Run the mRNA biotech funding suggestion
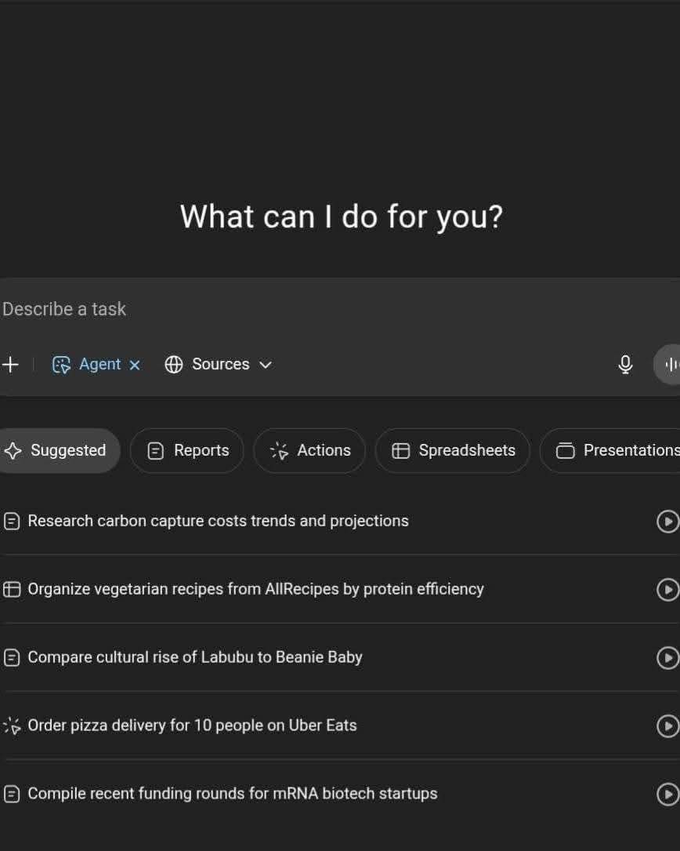 (667, 794)
